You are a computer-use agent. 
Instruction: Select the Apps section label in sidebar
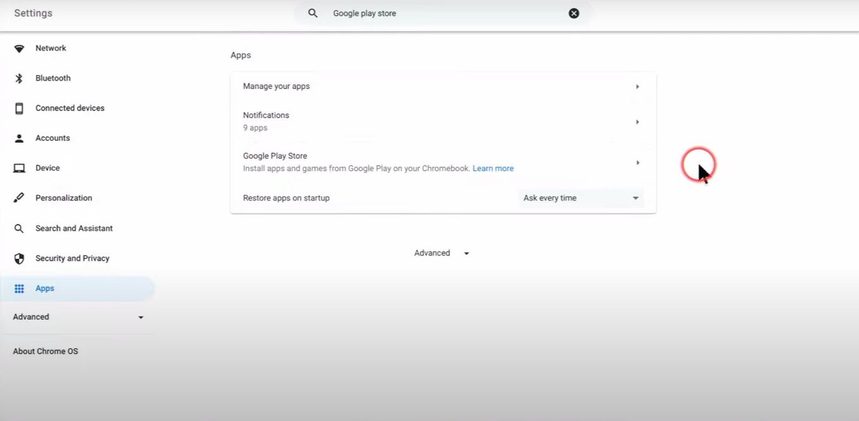tap(45, 288)
